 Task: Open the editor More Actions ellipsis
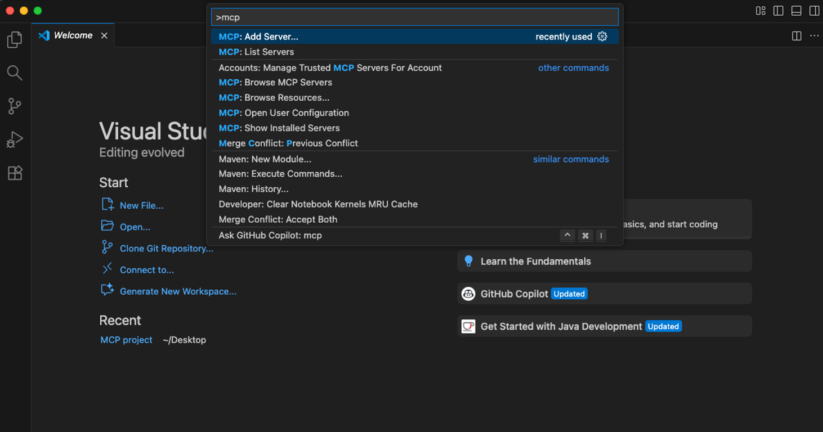[x=814, y=35]
